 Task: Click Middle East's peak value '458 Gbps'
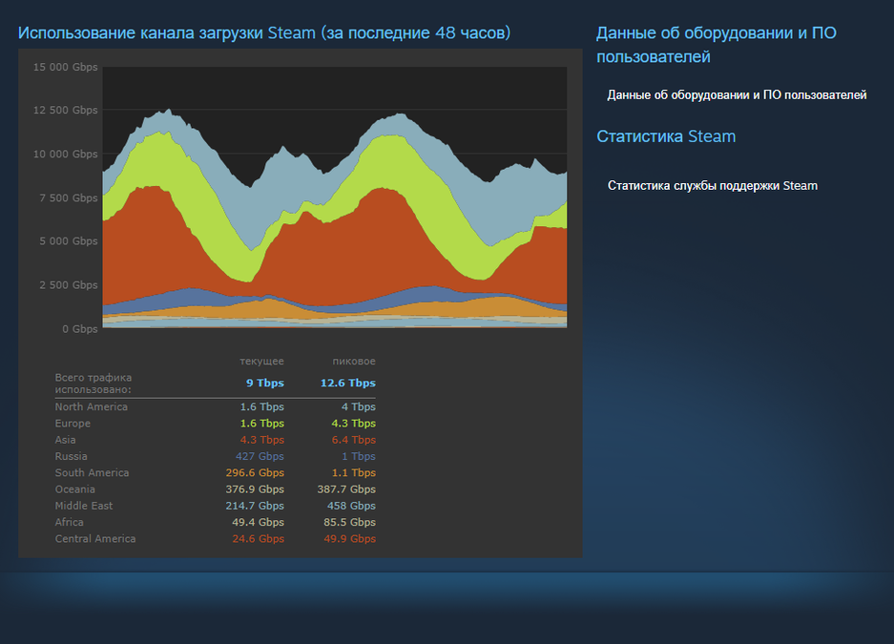351,506
